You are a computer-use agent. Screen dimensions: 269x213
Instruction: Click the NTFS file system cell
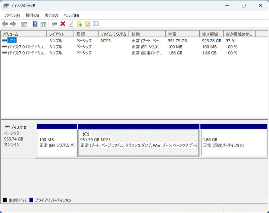point(106,41)
